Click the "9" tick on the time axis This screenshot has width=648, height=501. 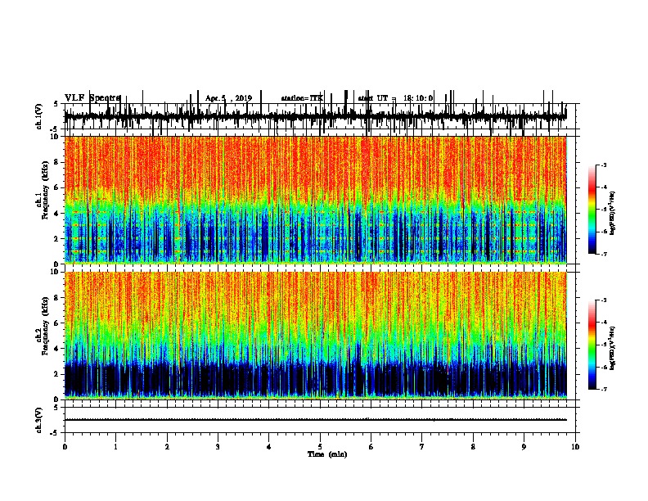click(524, 447)
